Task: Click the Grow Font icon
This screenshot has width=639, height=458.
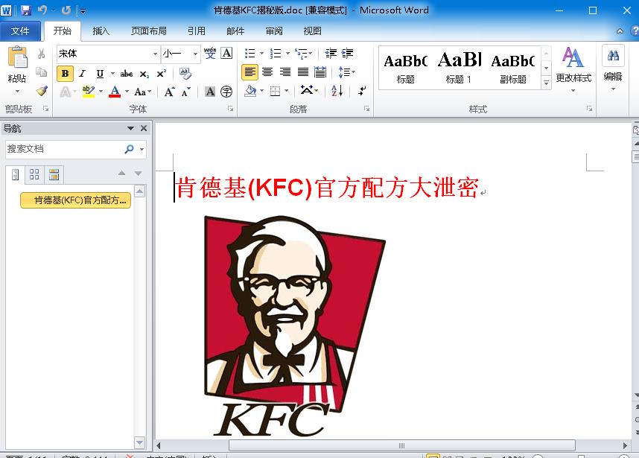Action: pos(169,92)
